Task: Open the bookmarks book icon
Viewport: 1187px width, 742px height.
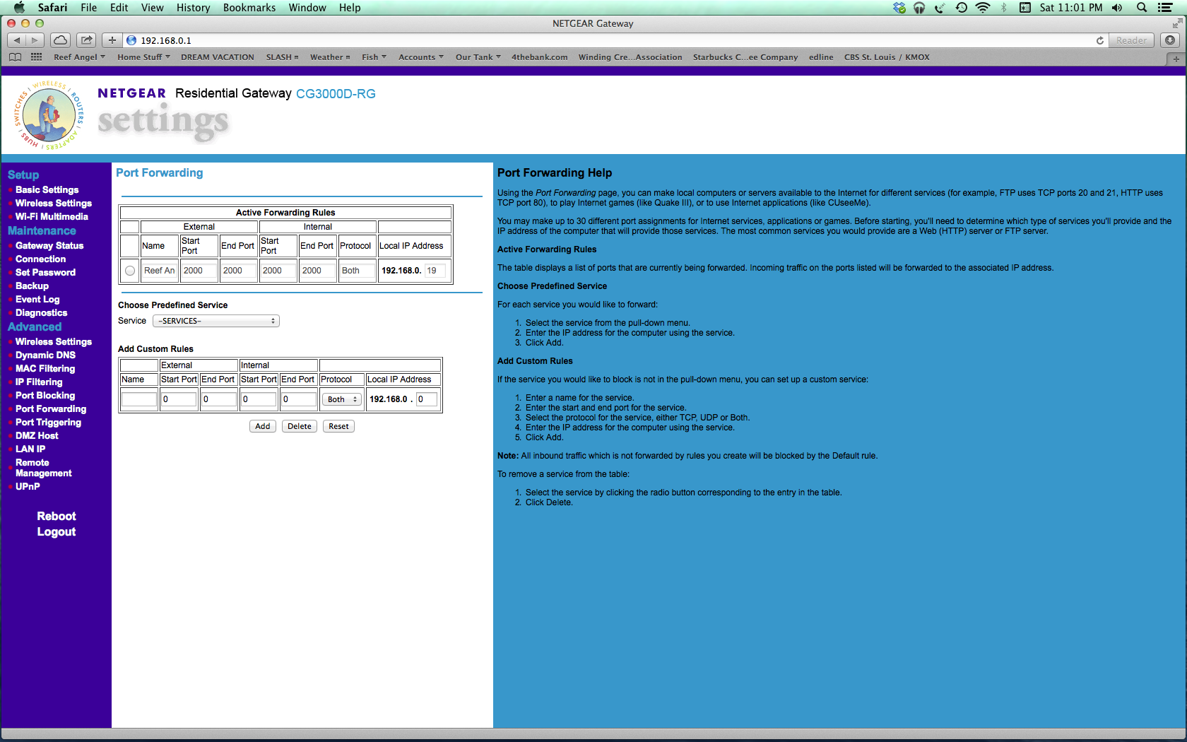Action: [x=15, y=57]
